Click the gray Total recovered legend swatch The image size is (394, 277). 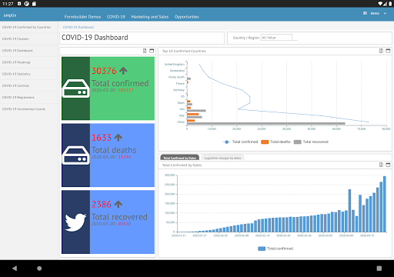tap(298, 142)
